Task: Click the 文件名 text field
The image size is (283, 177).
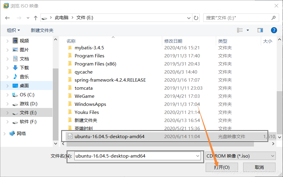Action: (x=137, y=156)
